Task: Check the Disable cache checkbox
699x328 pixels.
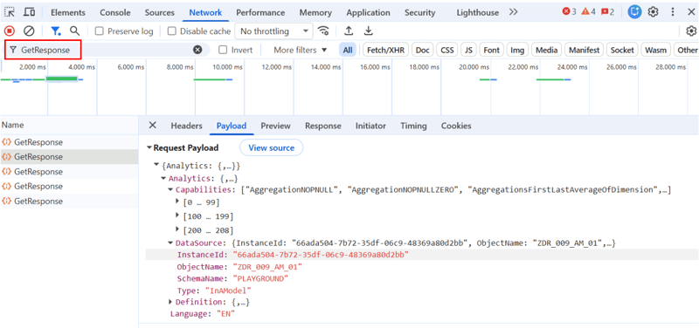Action: 171,31
